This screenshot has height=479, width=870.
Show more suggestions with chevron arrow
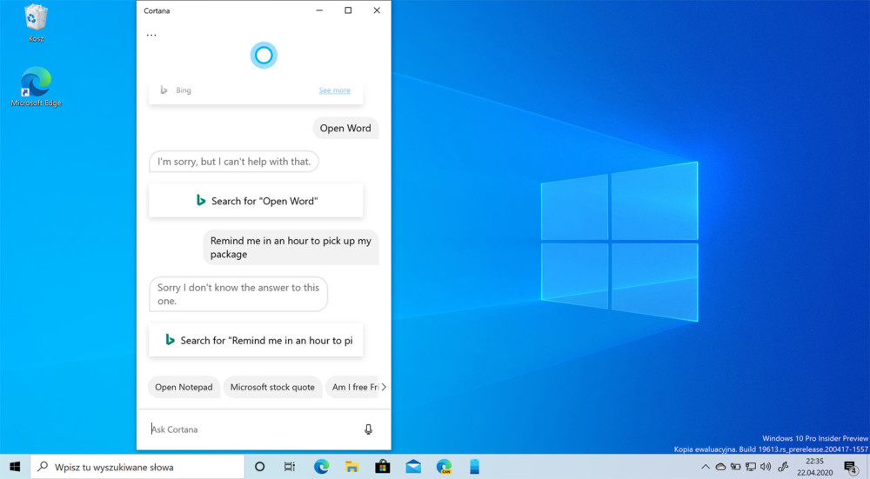(384, 387)
